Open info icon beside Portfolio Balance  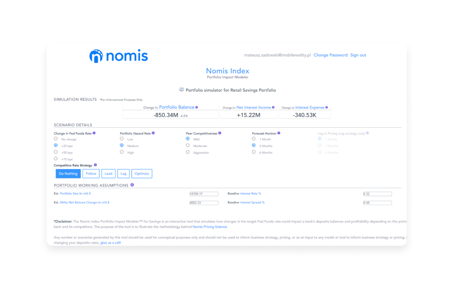tap(197, 108)
